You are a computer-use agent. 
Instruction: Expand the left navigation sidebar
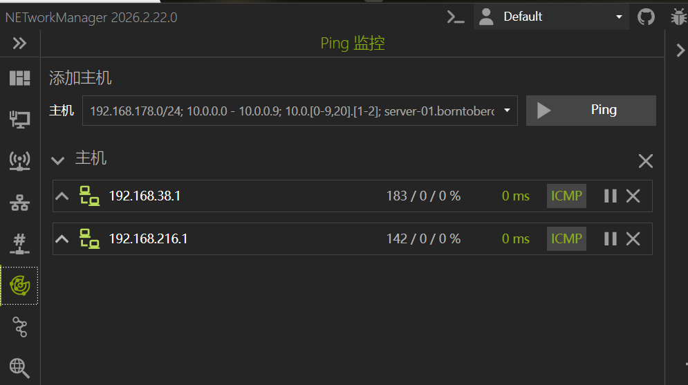click(19, 44)
